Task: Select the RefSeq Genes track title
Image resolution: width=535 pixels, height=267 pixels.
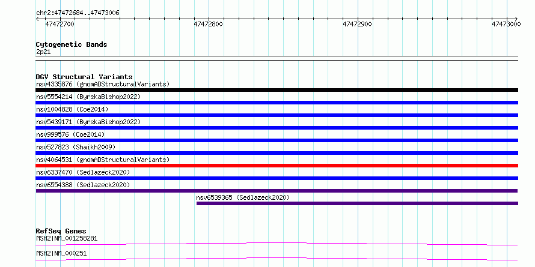Action: 61,231
